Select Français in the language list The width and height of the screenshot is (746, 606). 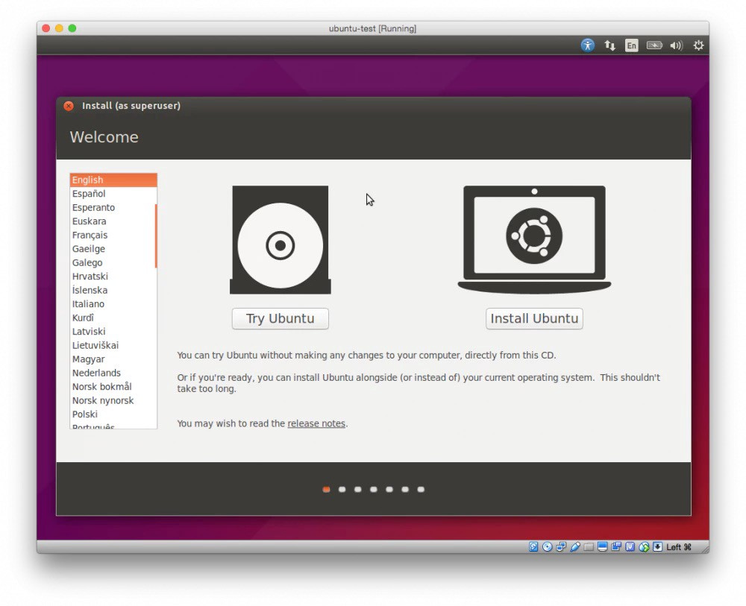pos(113,236)
